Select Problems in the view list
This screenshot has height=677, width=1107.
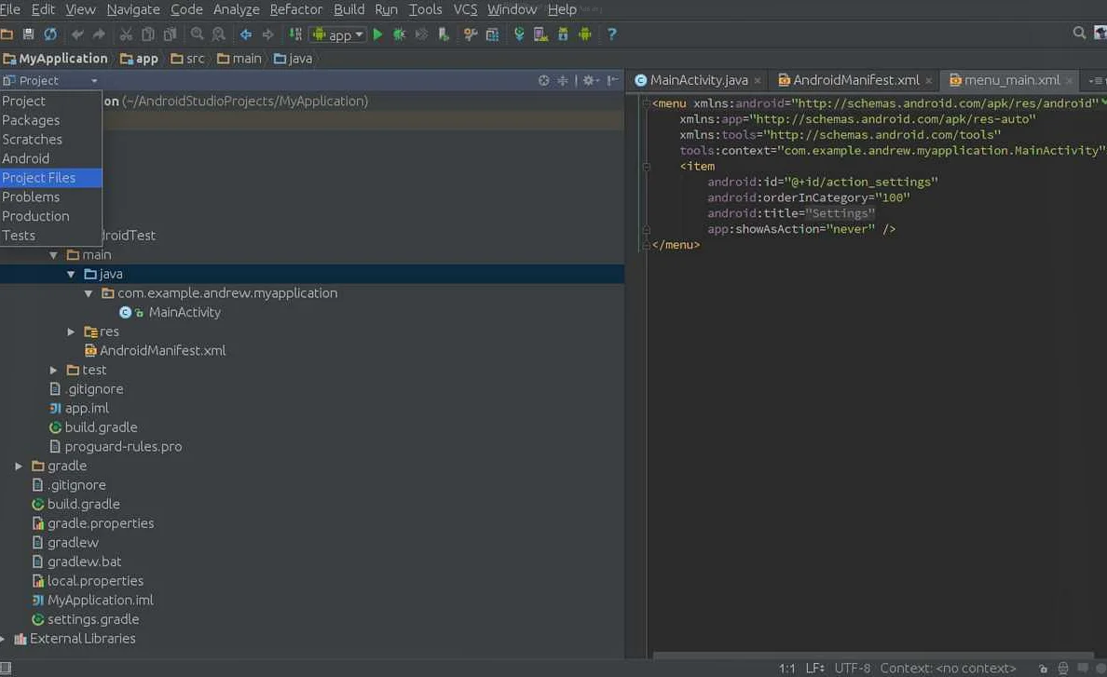(51, 196)
